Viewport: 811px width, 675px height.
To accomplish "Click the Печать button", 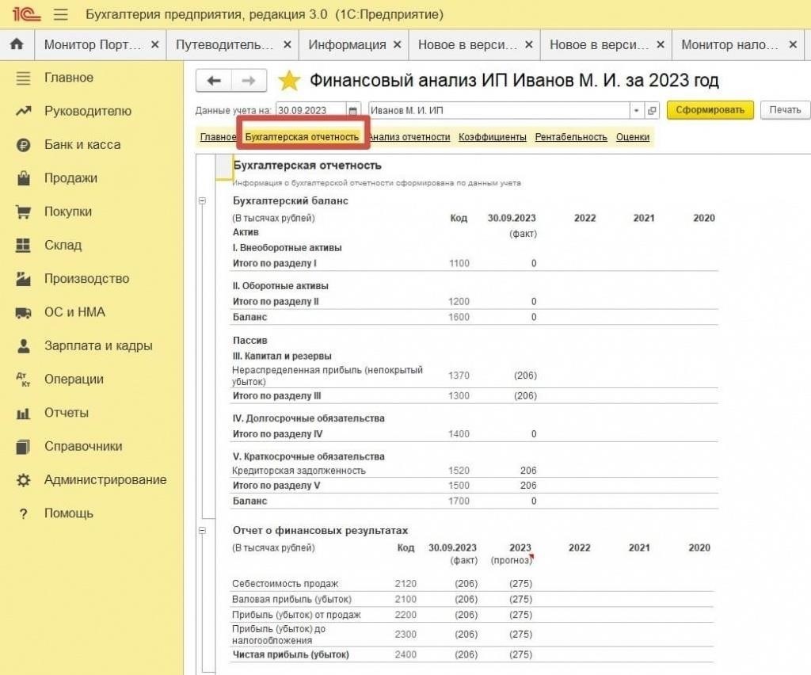I will [785, 110].
